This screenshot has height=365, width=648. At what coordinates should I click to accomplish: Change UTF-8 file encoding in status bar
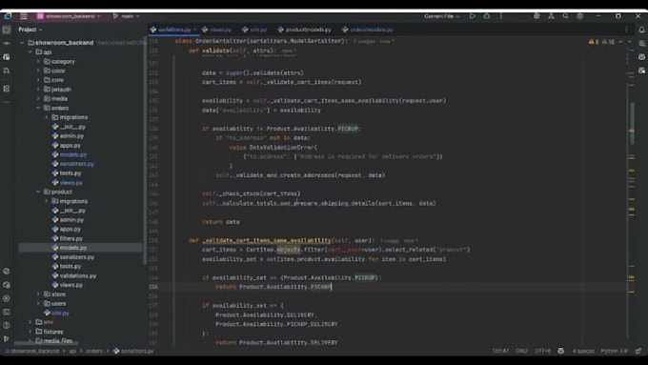(x=542, y=351)
